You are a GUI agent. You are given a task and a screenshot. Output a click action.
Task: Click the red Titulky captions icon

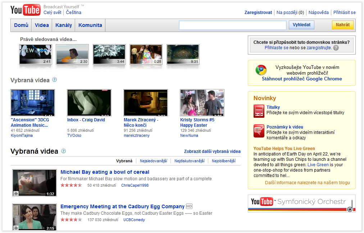point(259,111)
